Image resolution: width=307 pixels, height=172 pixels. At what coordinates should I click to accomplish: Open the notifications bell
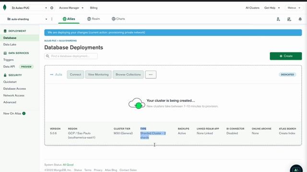point(300,19)
